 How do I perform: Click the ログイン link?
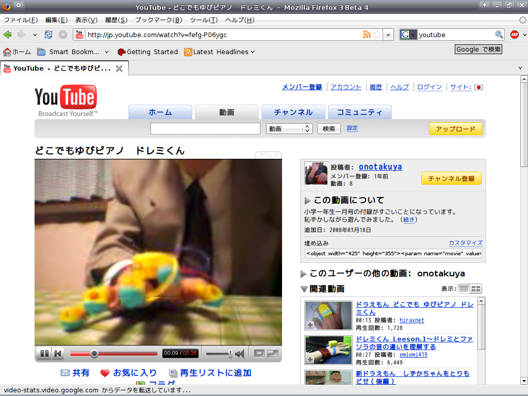tap(430, 87)
